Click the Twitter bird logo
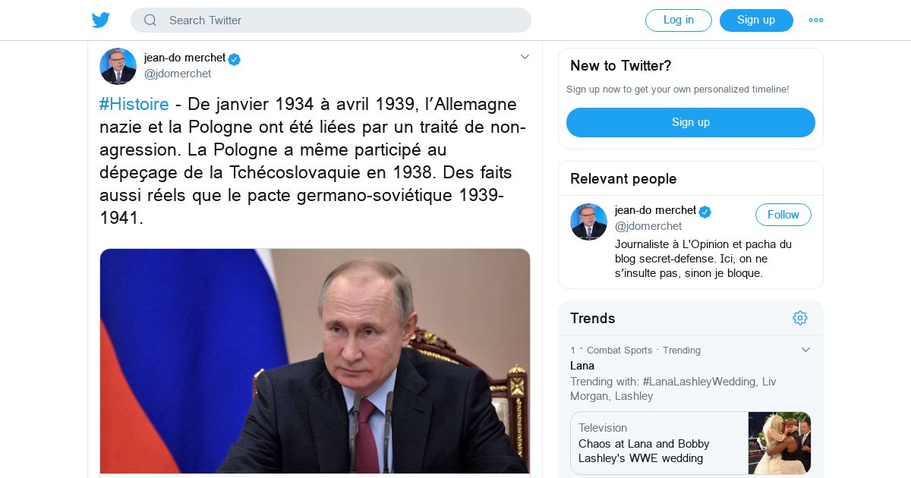911x478 pixels. [x=101, y=20]
